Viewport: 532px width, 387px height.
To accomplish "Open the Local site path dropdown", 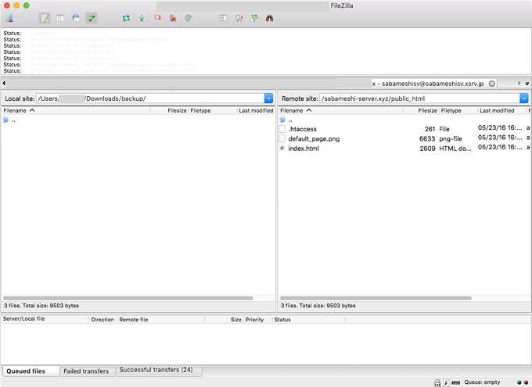I will coord(268,99).
